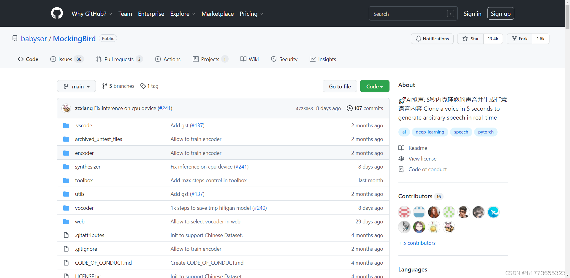Click the Enterprise menu item
Image resolution: width=570 pixels, height=278 pixels.
pyautogui.click(x=151, y=14)
